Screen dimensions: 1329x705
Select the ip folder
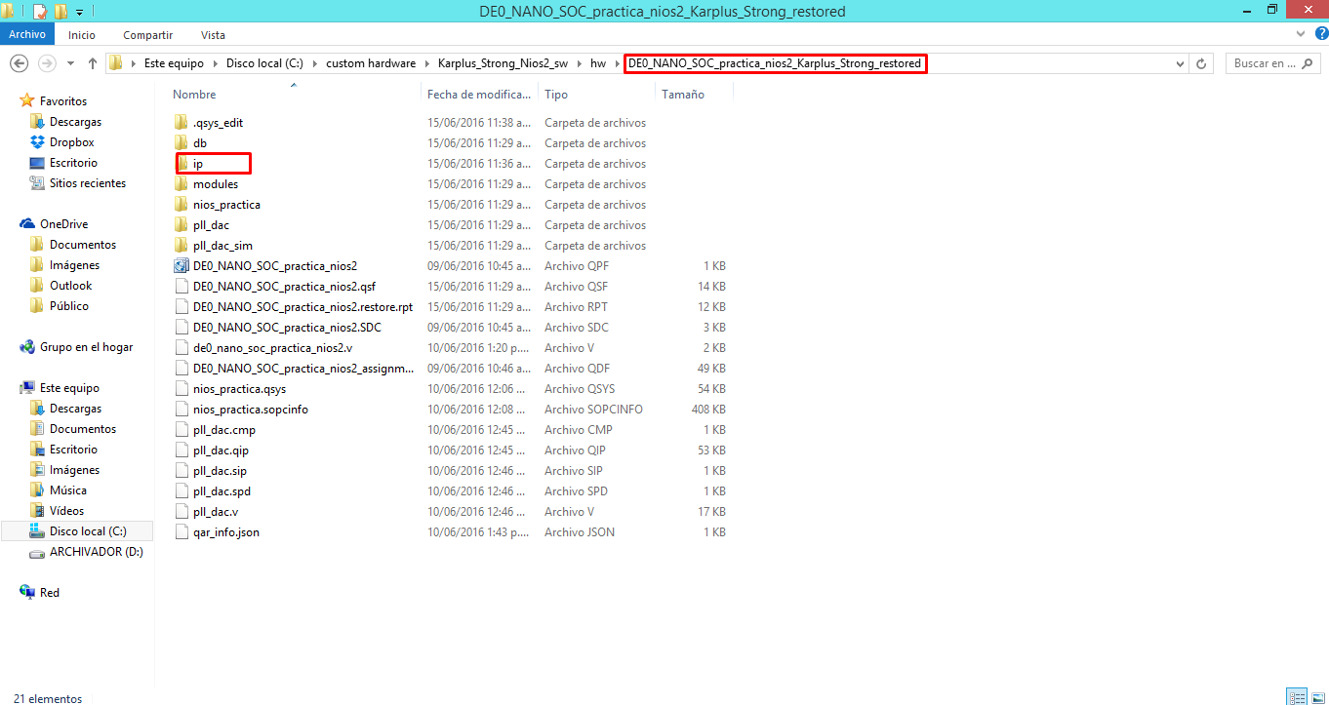click(198, 164)
